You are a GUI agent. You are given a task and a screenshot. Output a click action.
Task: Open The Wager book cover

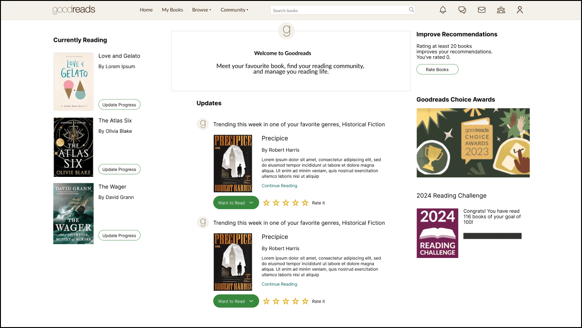pos(73,213)
